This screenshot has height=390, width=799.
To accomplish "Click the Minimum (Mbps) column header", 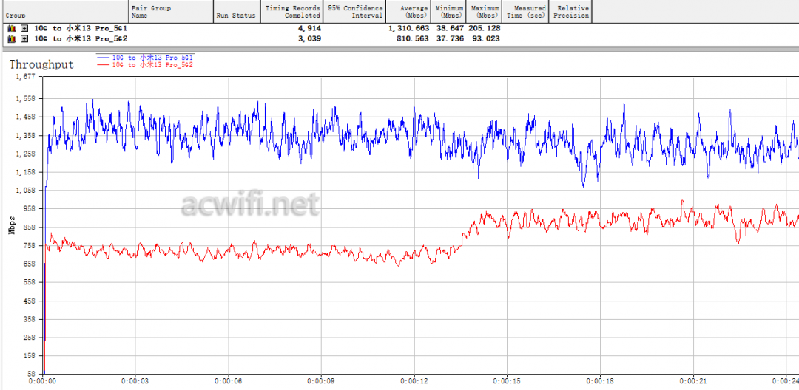I will click(451, 12).
